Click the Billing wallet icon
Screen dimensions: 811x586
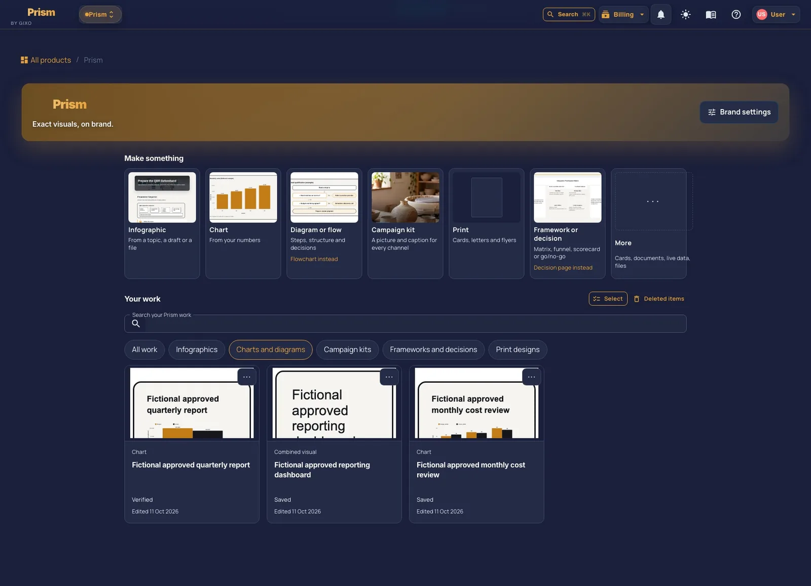tap(605, 15)
